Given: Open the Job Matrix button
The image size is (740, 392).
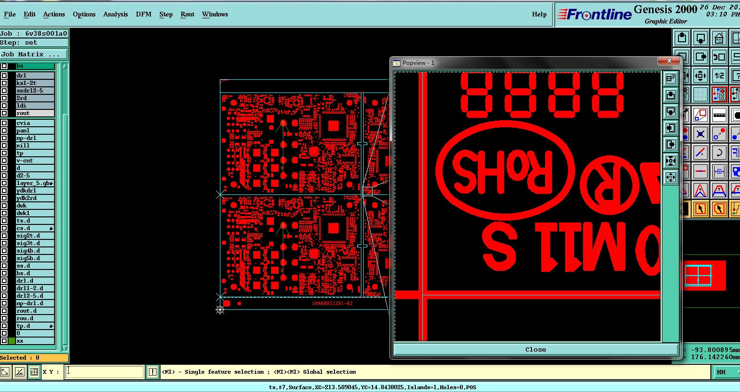Looking at the screenshot, I should coord(34,54).
